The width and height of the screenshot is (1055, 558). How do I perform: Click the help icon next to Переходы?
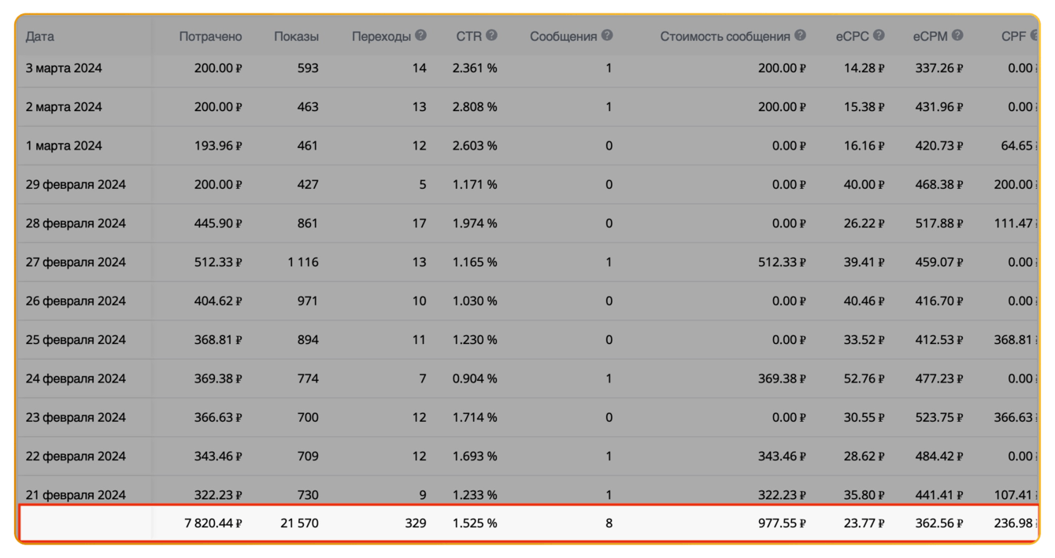coord(421,35)
